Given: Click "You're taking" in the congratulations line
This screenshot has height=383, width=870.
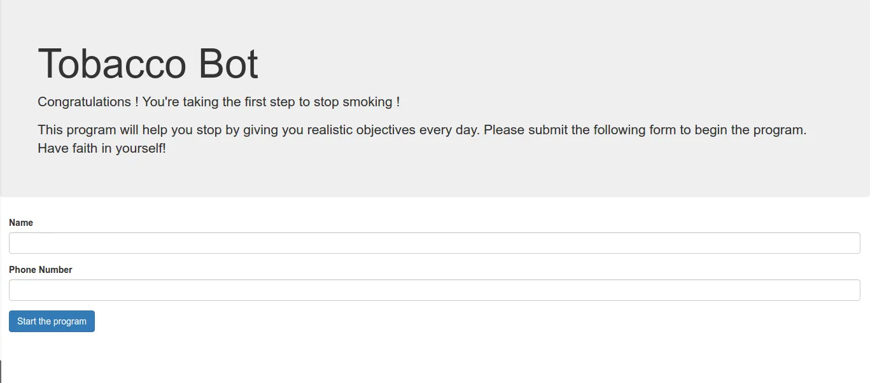Looking at the screenshot, I should 181,102.
